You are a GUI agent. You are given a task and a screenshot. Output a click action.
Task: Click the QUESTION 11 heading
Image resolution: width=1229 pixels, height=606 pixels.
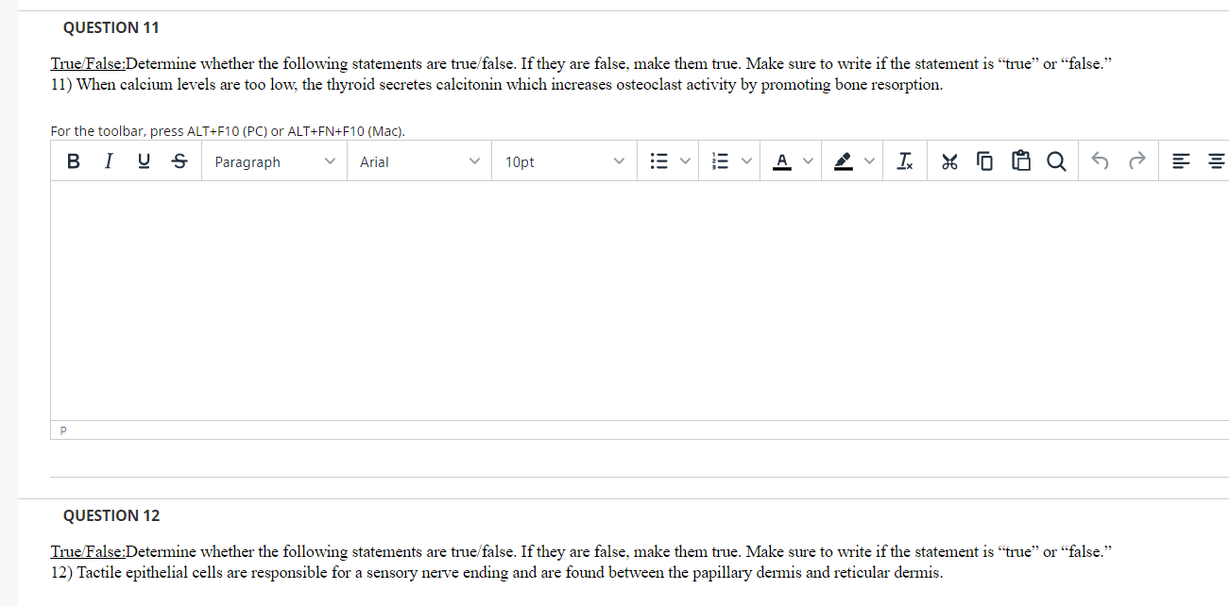click(x=111, y=27)
